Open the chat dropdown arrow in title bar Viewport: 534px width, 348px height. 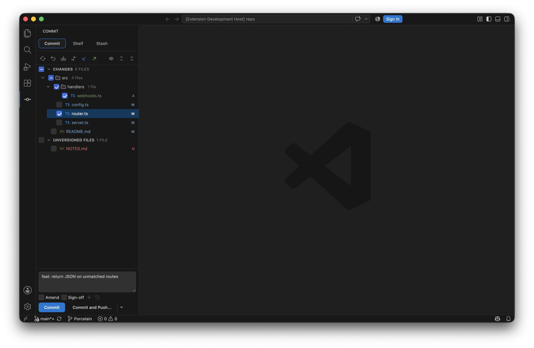[366, 19]
